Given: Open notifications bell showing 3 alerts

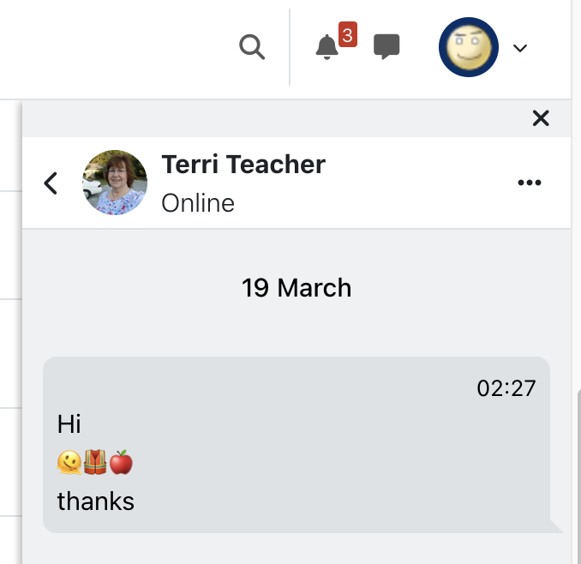Looking at the screenshot, I should pos(326,46).
